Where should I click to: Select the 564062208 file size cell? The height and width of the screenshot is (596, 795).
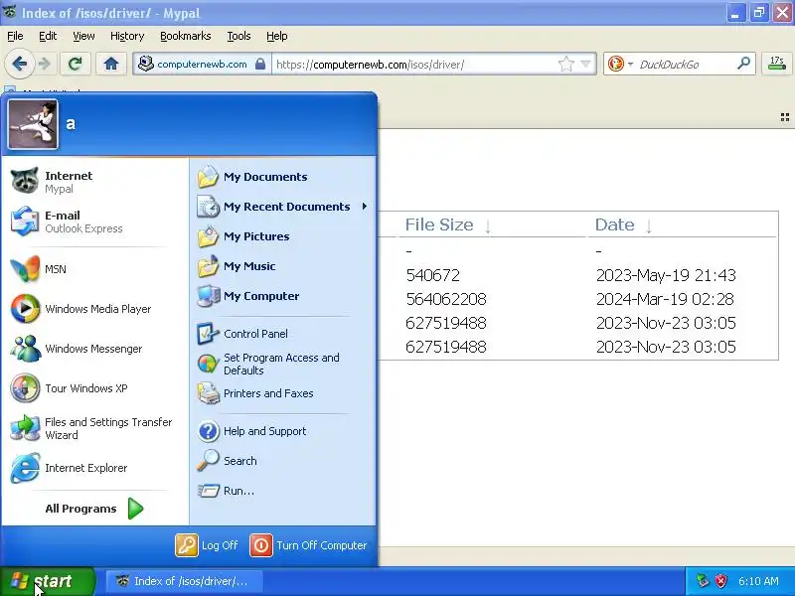pos(446,299)
